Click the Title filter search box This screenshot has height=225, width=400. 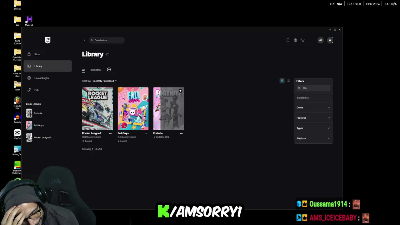click(x=313, y=88)
